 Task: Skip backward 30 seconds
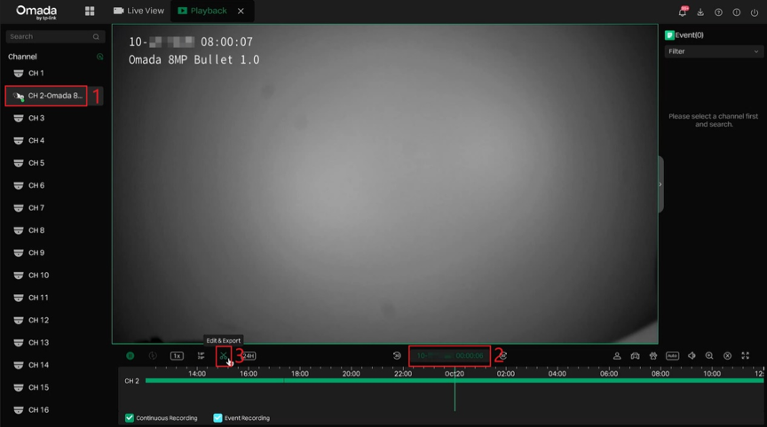coord(397,356)
